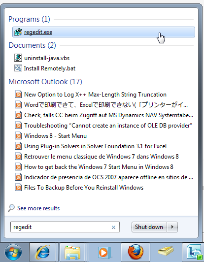Open New Option to Log X++ feed item
The width and height of the screenshot is (204, 262).
95,95
